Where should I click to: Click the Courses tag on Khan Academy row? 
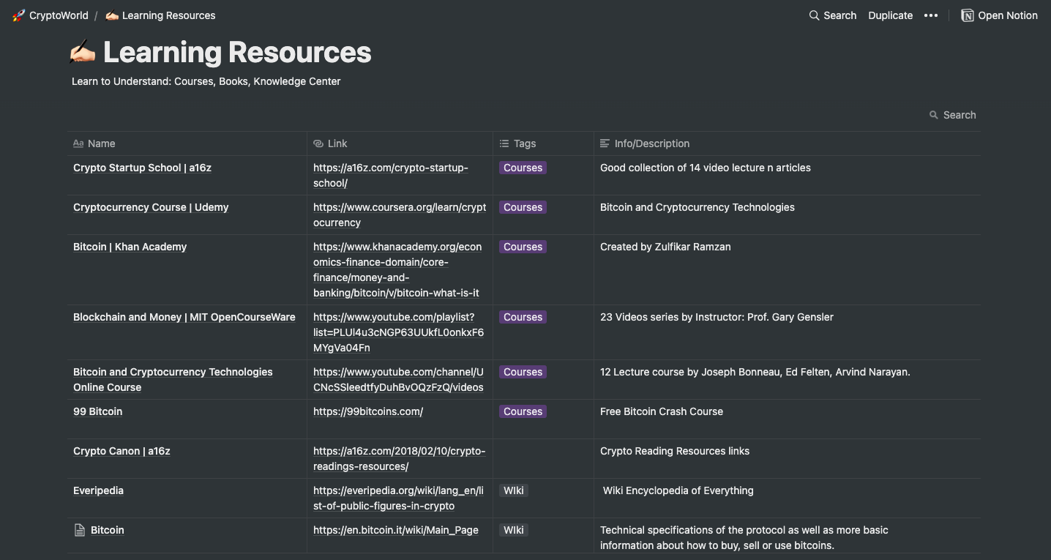tap(523, 247)
